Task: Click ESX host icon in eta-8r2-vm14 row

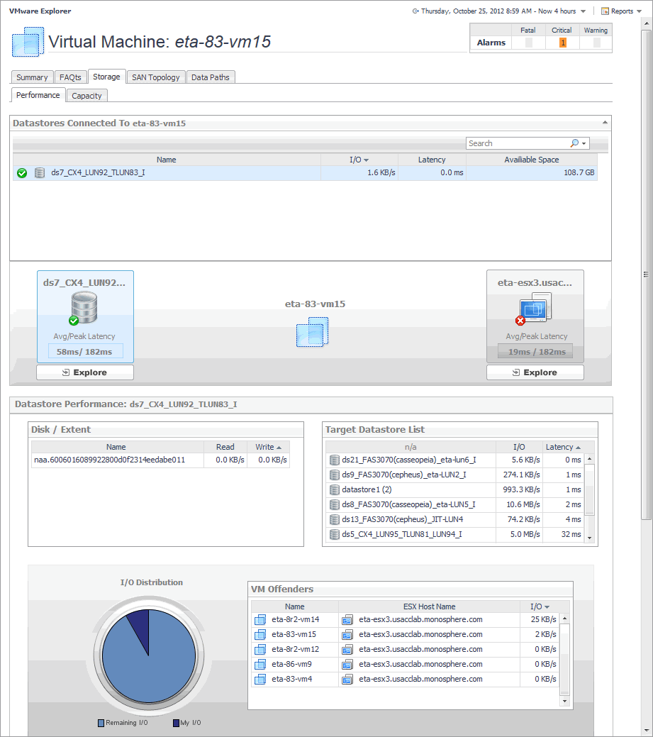Action: coord(347,619)
